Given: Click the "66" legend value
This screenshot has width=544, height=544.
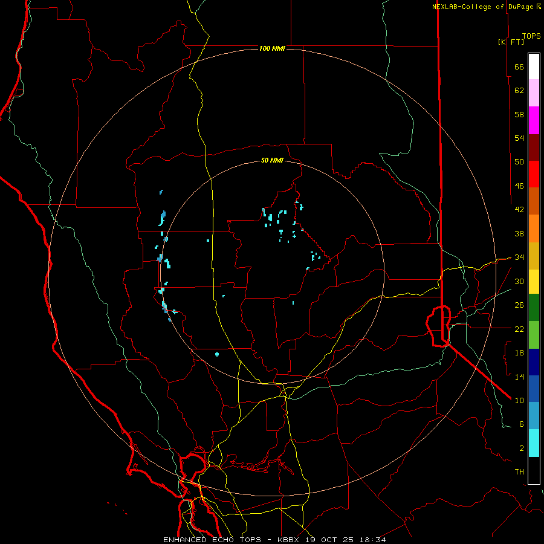Looking at the screenshot, I should (x=519, y=66).
